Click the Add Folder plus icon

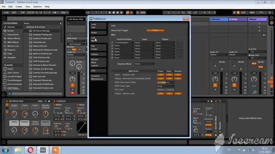coord(5,88)
